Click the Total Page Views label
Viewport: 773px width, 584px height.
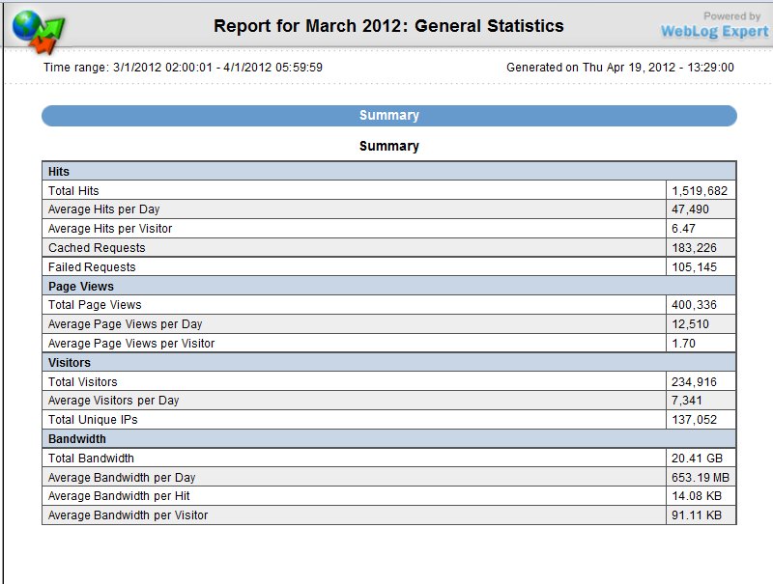[x=95, y=305]
